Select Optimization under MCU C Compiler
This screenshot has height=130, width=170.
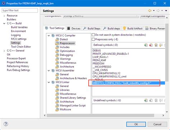[67, 51]
